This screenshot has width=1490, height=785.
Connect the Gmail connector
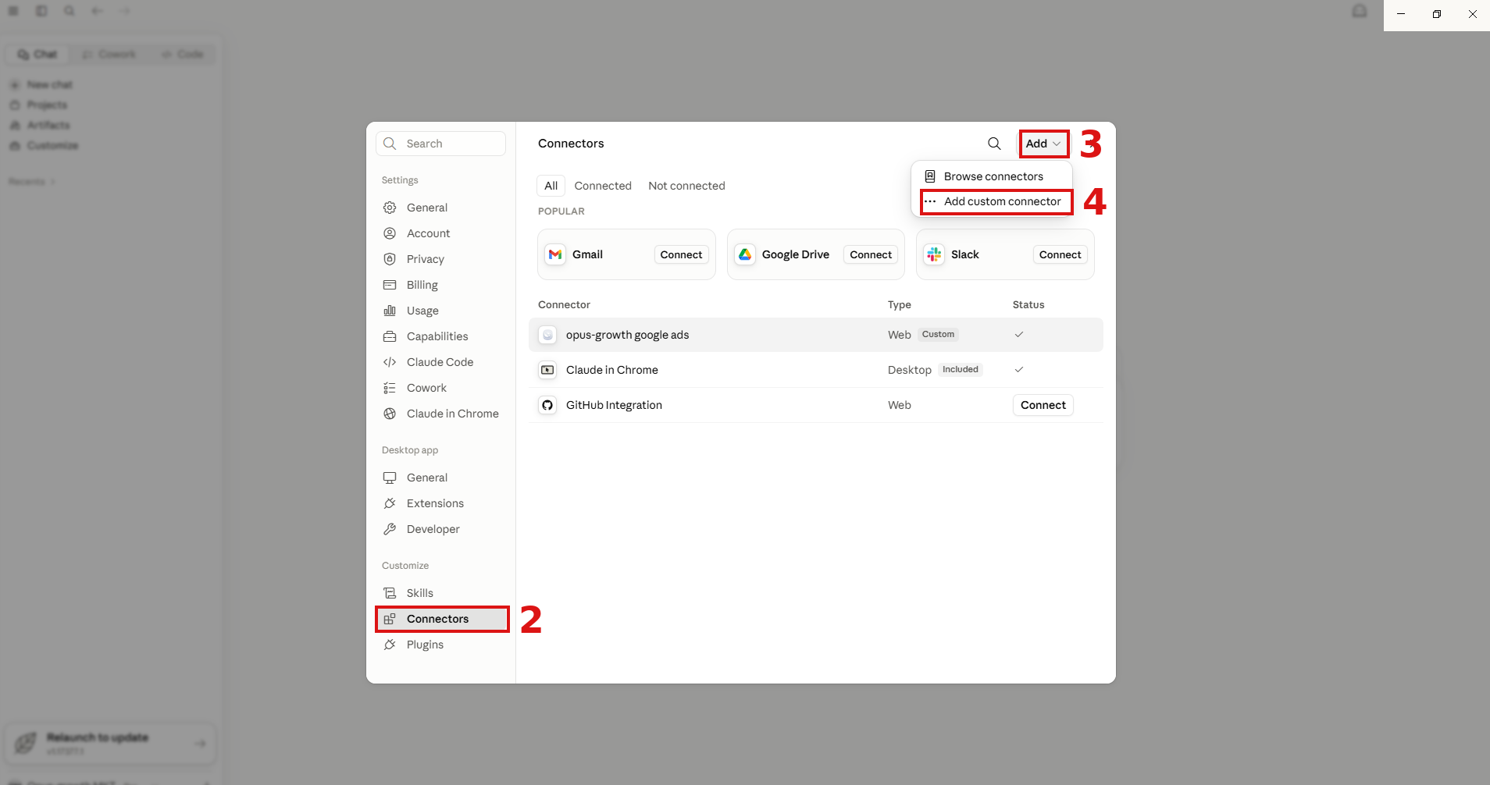pyautogui.click(x=681, y=254)
